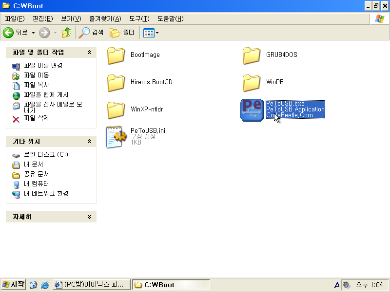Click the Up one level toolbar icon
This screenshot has height=292, width=390.
tap(67, 33)
